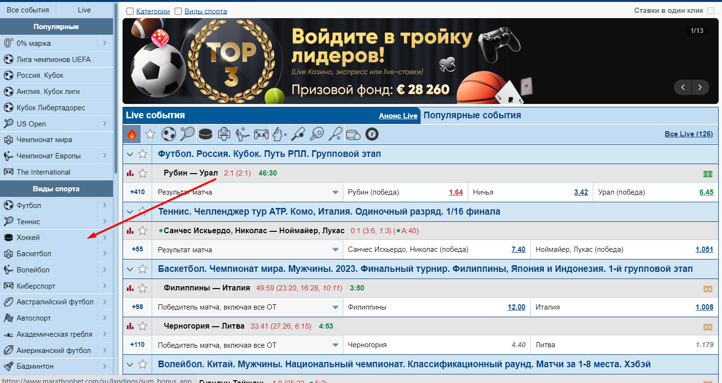Open Лига чемпионов UEFA in sidebar
The height and width of the screenshot is (383, 722).
tap(56, 60)
